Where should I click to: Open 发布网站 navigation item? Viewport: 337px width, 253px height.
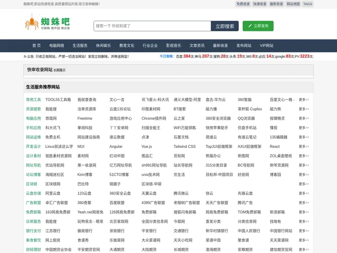pos(244,45)
